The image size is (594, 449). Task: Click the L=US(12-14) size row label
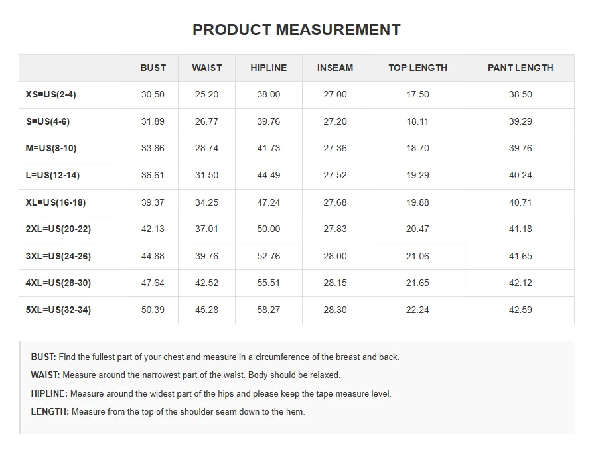[52, 176]
